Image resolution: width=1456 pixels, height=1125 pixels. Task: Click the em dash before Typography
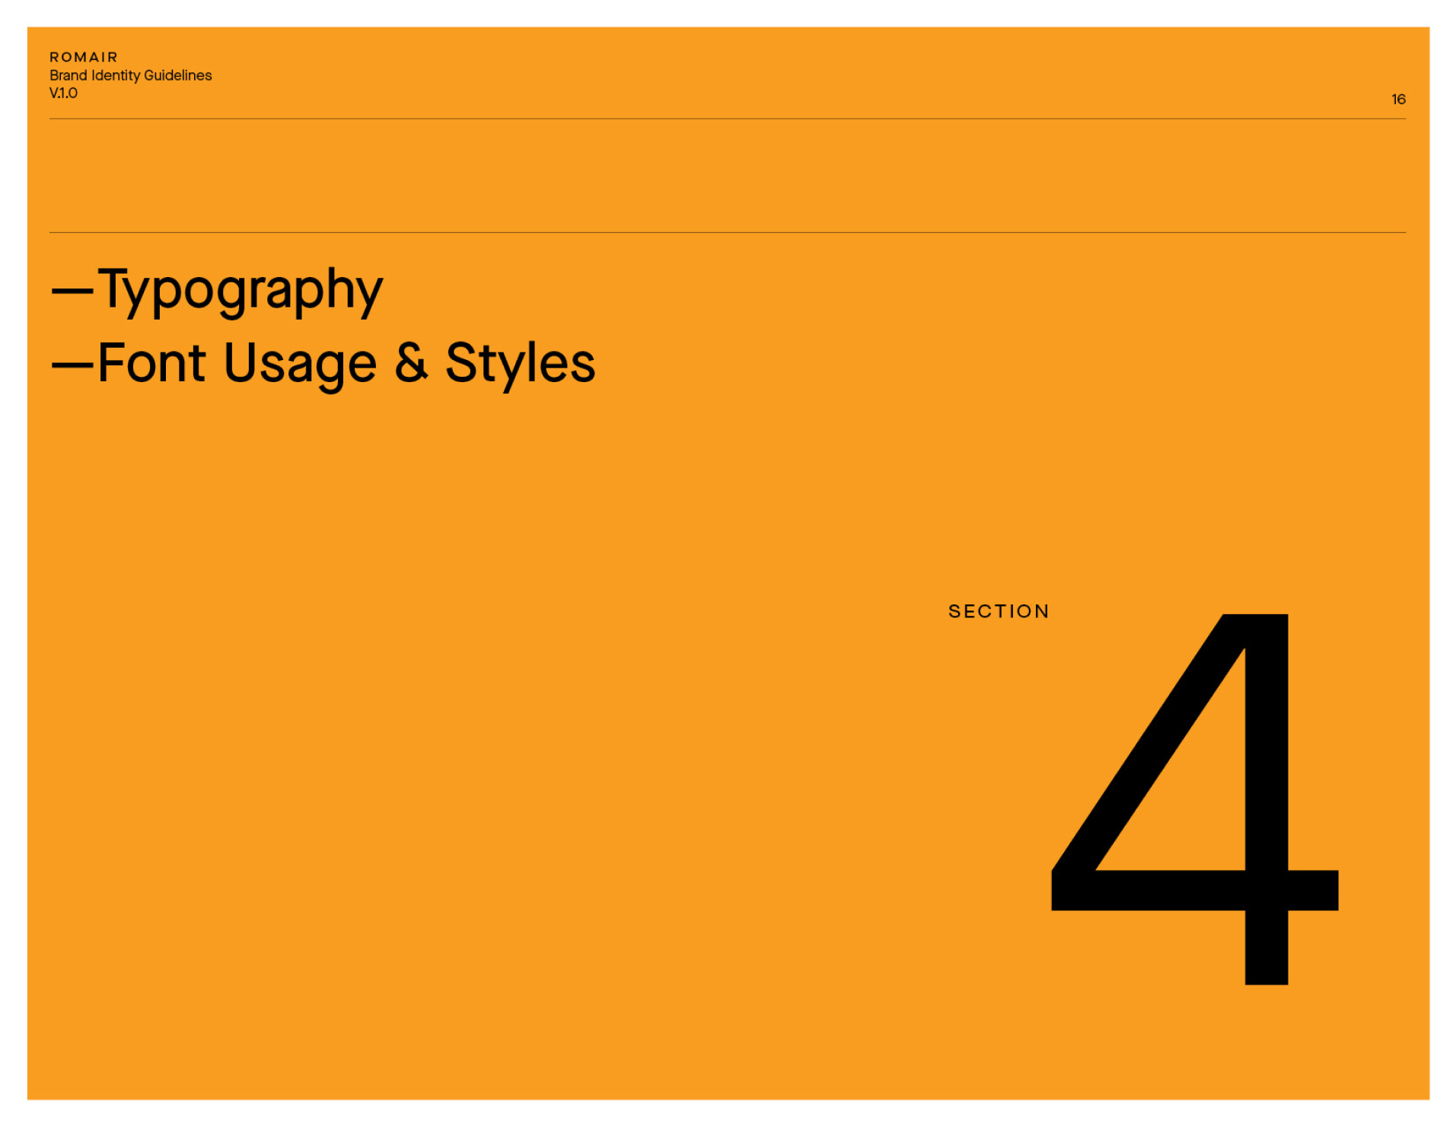tap(72, 290)
